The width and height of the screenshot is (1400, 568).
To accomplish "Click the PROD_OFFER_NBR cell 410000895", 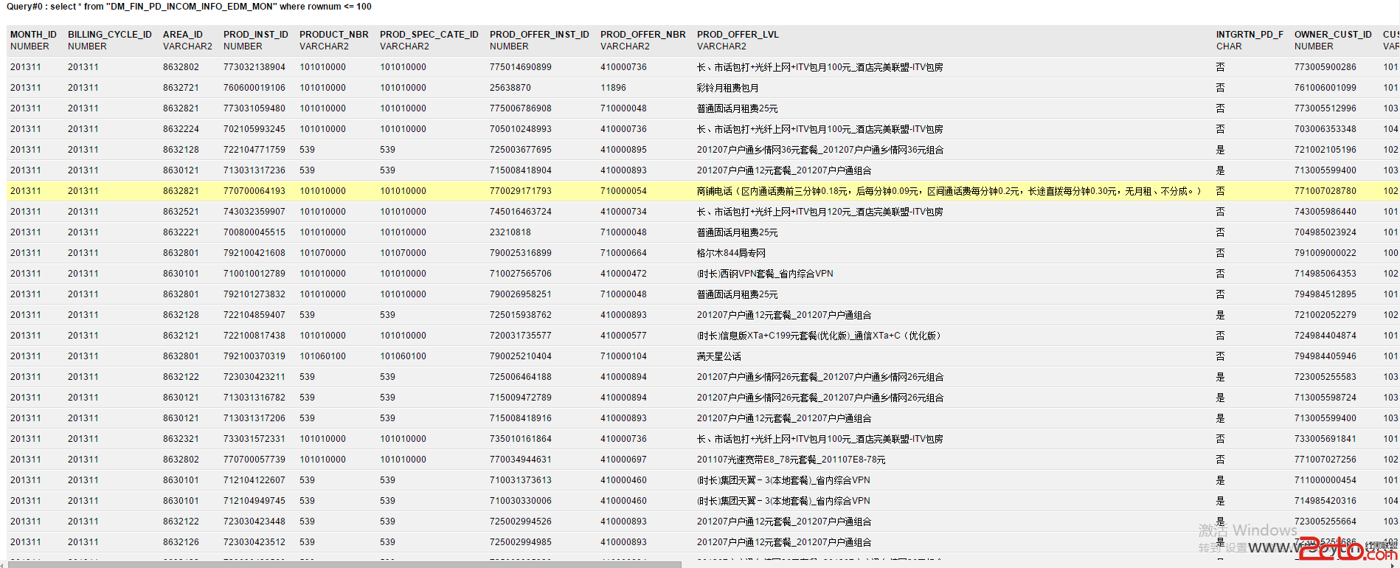I will pyautogui.click(x=623, y=150).
